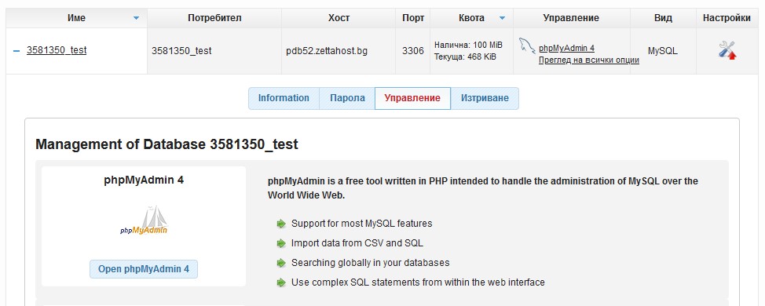This screenshot has height=306, width=765.
Task: Sort by Име using the column arrow
Action: click(x=136, y=19)
